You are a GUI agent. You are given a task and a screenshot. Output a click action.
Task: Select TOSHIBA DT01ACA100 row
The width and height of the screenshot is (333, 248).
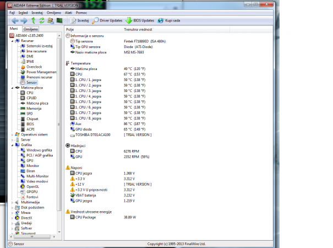pos(111,135)
